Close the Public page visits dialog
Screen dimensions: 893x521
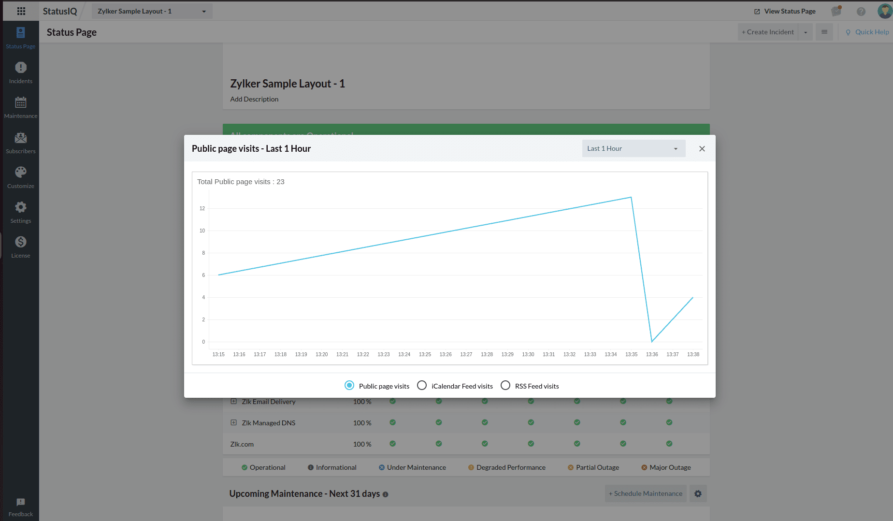[702, 149]
